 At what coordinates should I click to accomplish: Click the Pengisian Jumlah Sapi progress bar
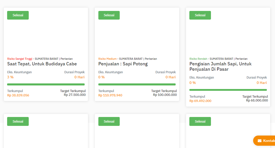pos(228,90)
